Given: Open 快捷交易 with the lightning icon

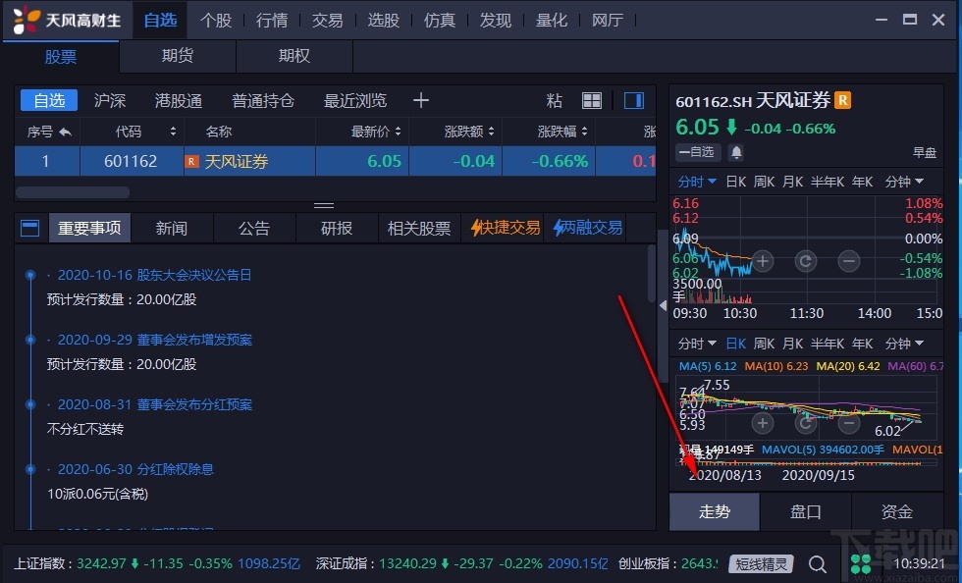Looking at the screenshot, I should click(506, 228).
